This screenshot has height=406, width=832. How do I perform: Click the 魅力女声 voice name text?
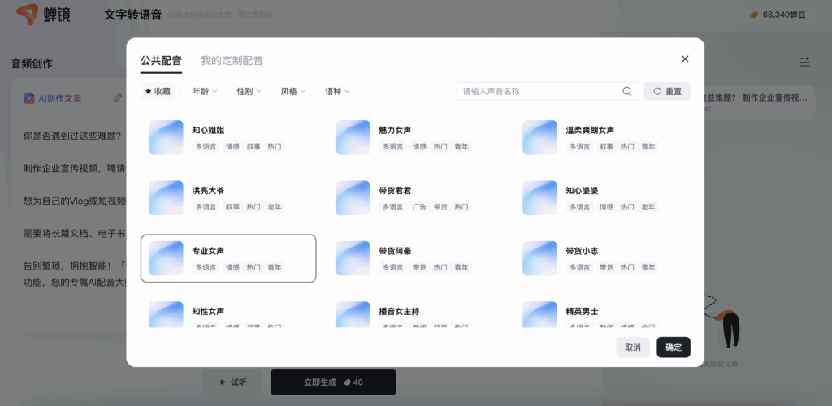[x=395, y=130]
